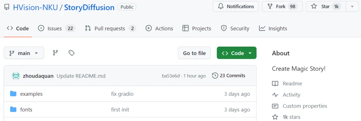Click the repository icon beside HVision-NKU

click(x=7, y=7)
